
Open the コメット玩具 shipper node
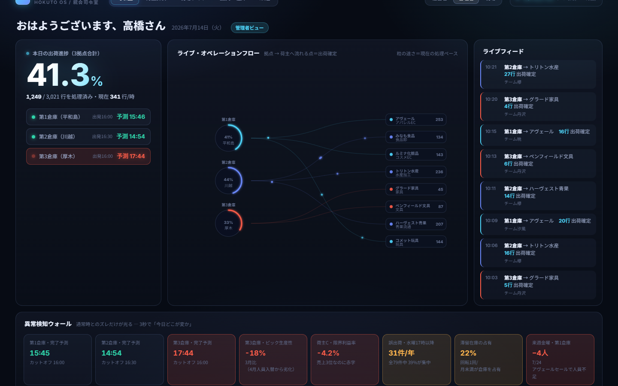click(x=416, y=241)
